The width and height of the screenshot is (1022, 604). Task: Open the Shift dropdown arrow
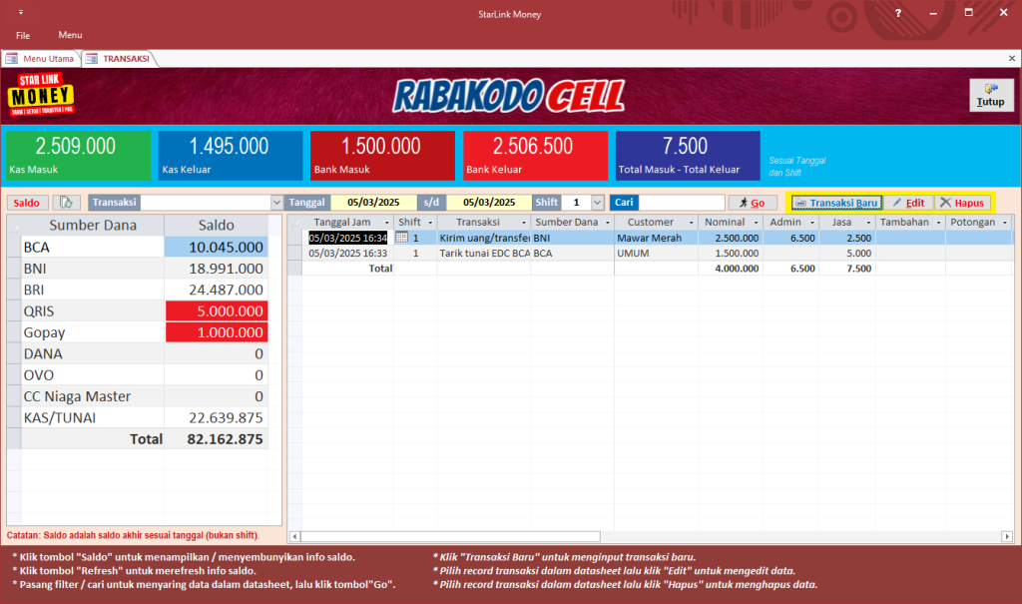(x=597, y=203)
